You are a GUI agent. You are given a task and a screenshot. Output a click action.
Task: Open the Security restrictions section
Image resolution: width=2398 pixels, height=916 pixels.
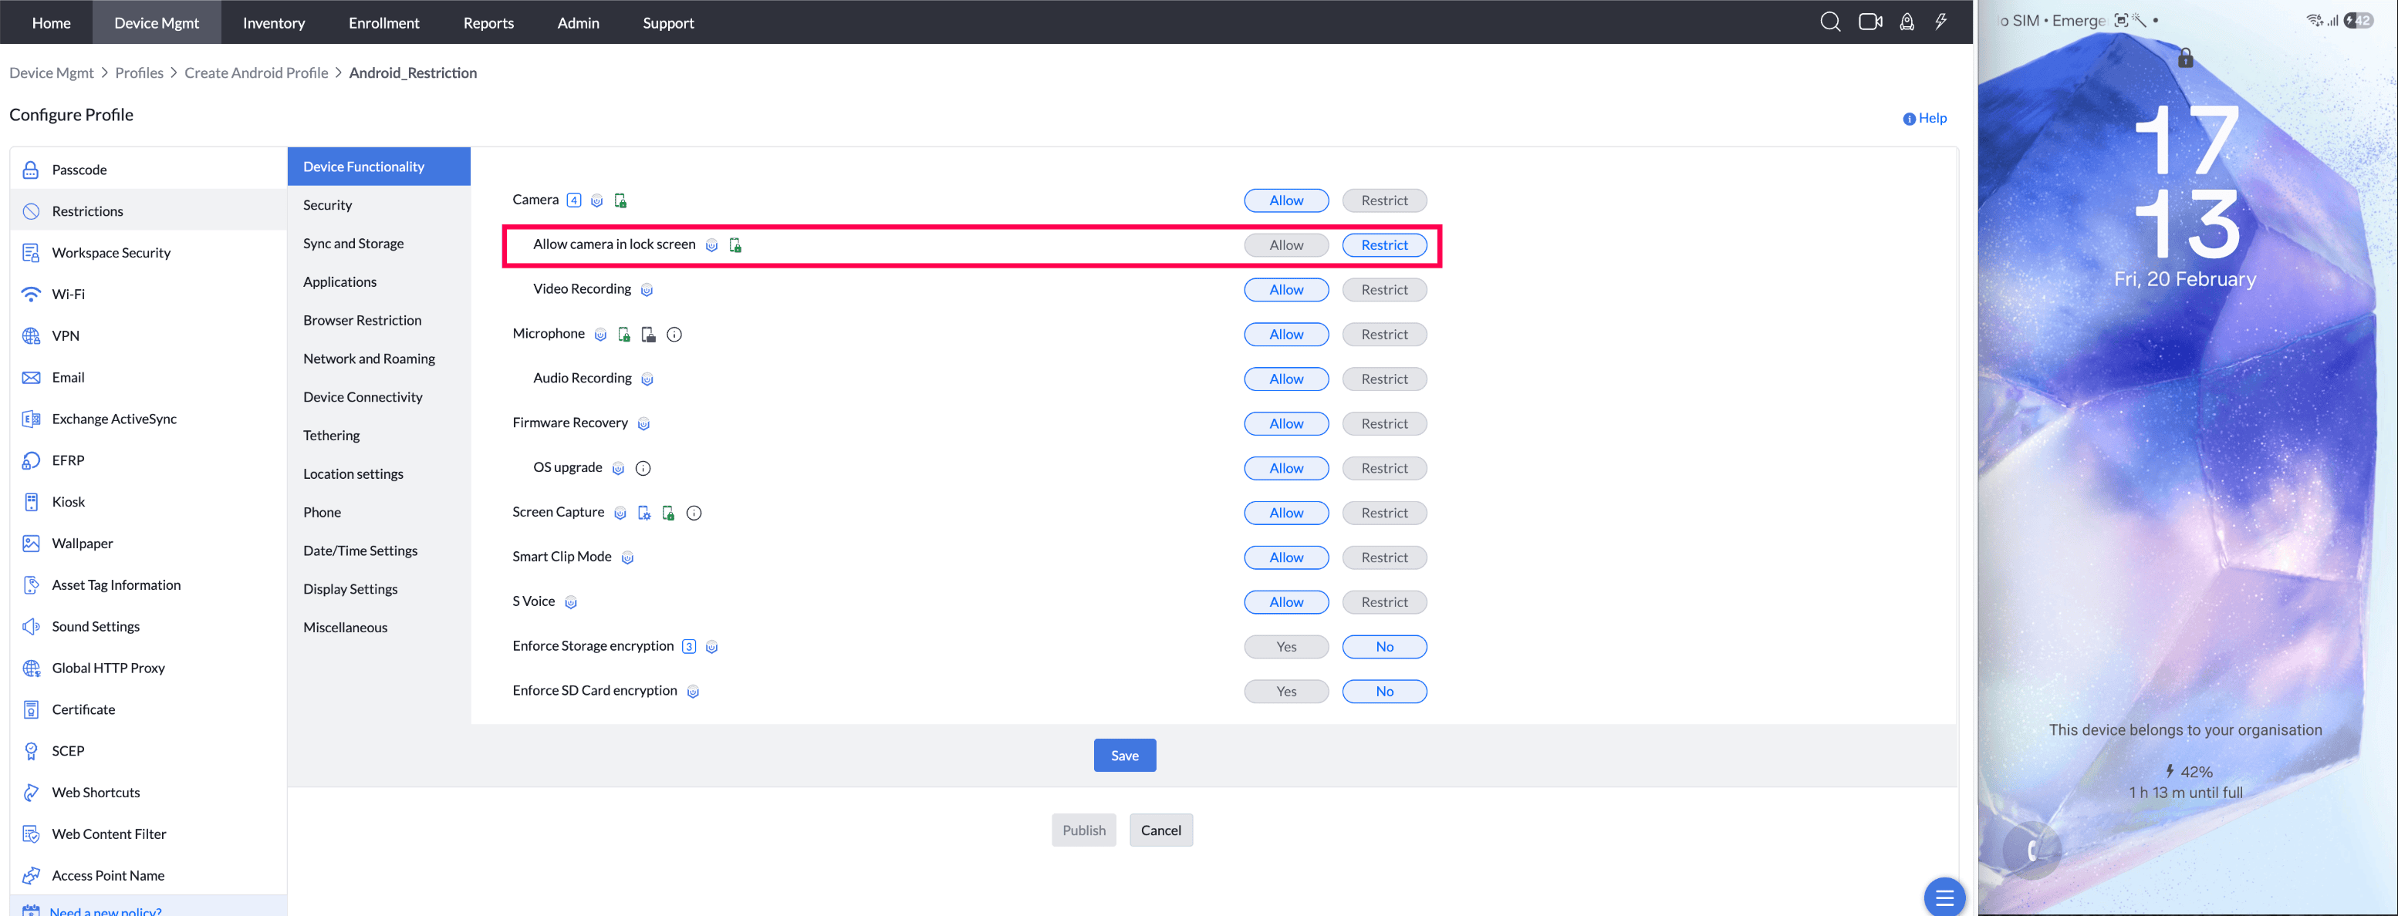[328, 206]
